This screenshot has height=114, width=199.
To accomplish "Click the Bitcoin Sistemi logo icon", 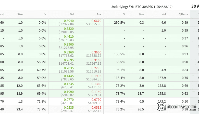I will (x=161, y=107).
